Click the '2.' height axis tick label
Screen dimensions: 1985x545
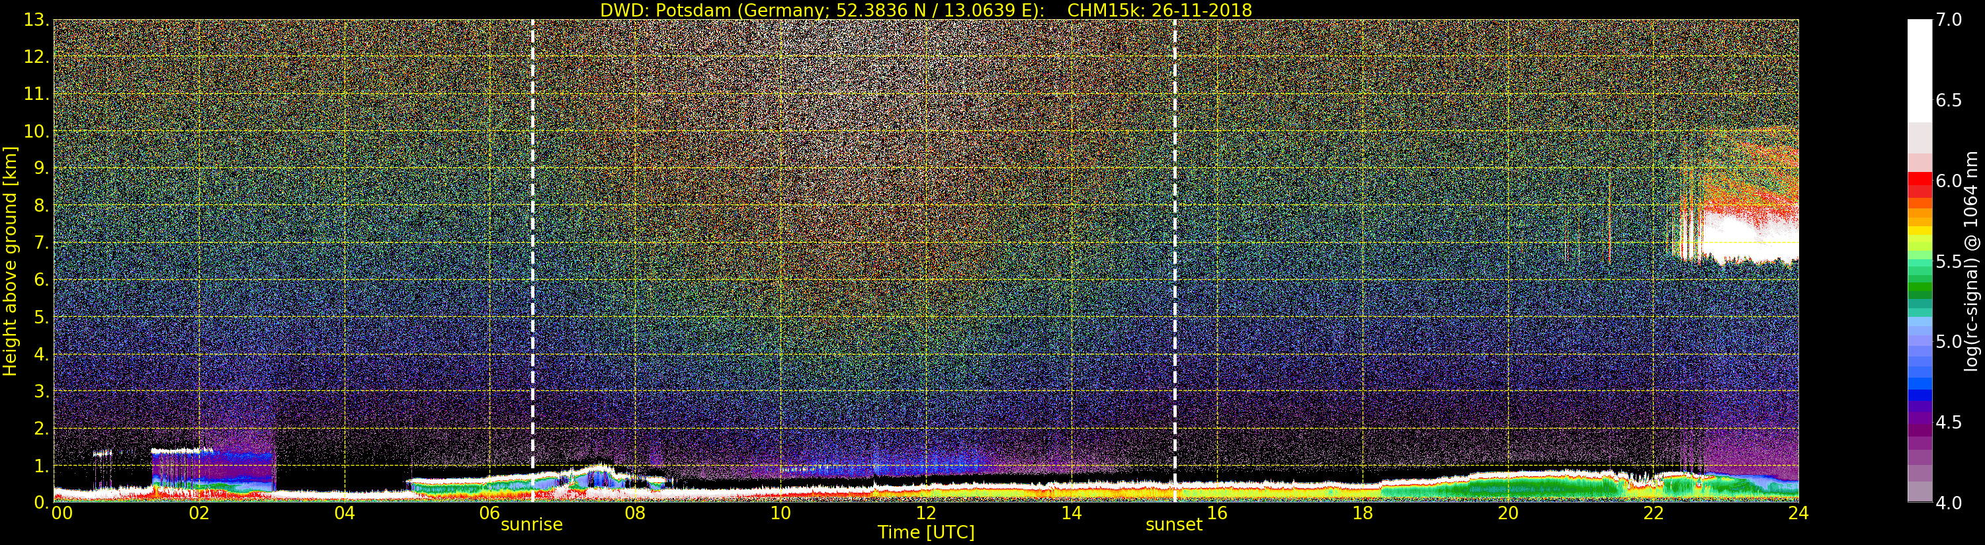pos(42,429)
